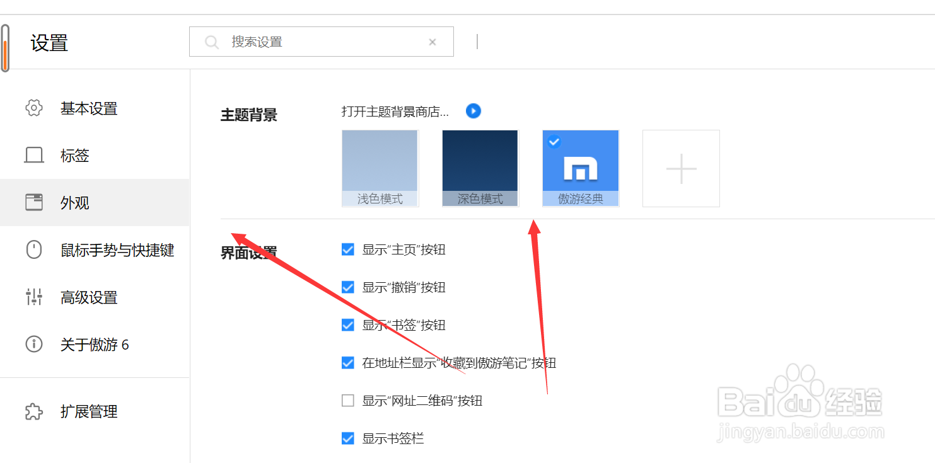Select the 浅色模式 theme thumbnail
Image resolution: width=935 pixels, height=463 pixels.
point(380,168)
